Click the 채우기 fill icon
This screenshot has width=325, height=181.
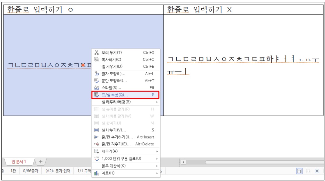point(97,151)
